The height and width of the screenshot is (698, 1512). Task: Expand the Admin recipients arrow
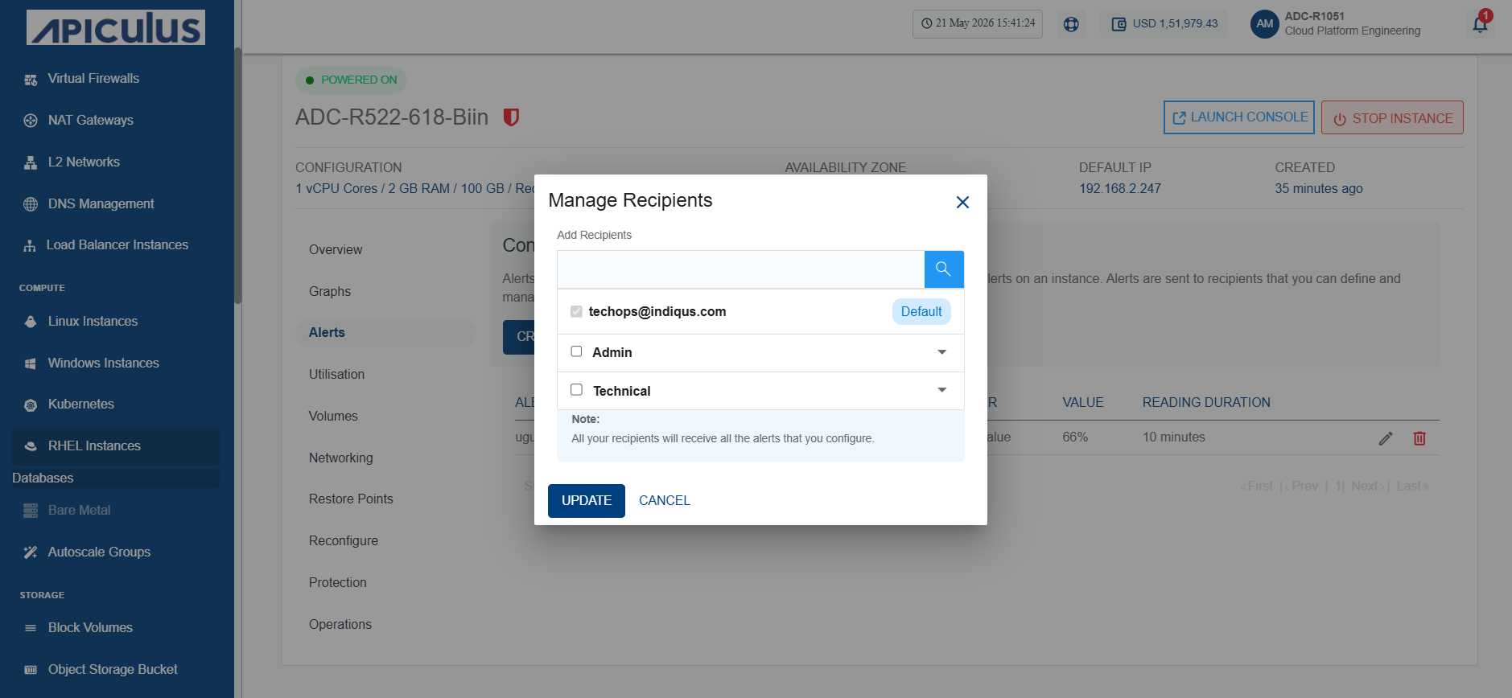tap(942, 352)
